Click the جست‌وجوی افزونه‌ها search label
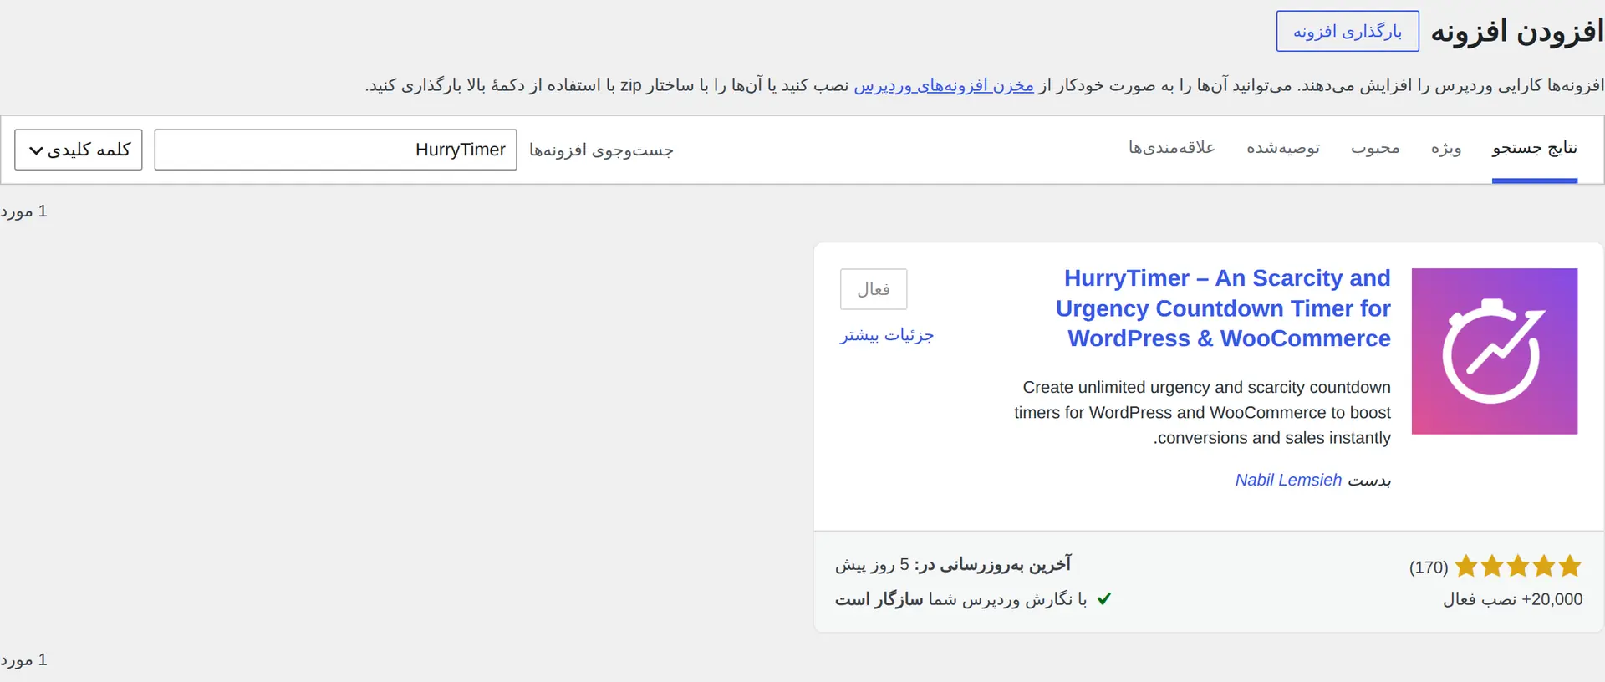This screenshot has width=1605, height=682. point(601,150)
